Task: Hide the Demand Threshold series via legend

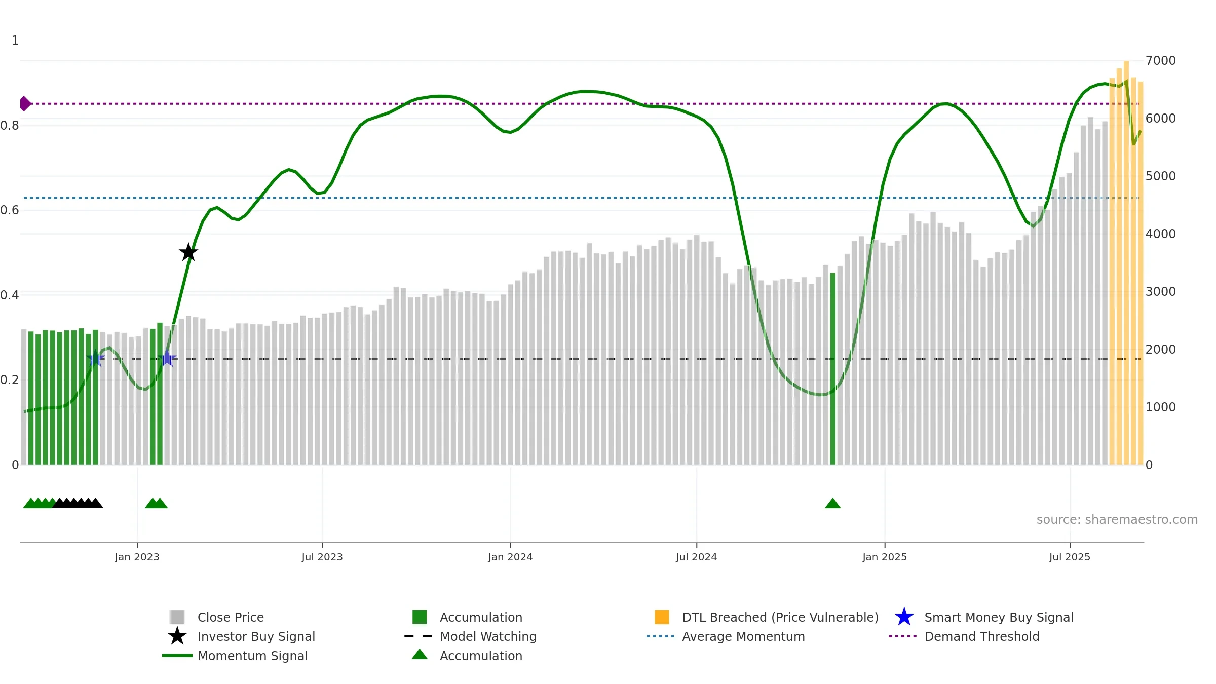Action: [981, 636]
